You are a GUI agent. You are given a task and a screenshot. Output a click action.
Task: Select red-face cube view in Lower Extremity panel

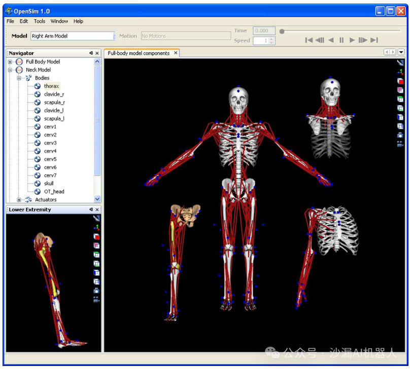(x=96, y=236)
